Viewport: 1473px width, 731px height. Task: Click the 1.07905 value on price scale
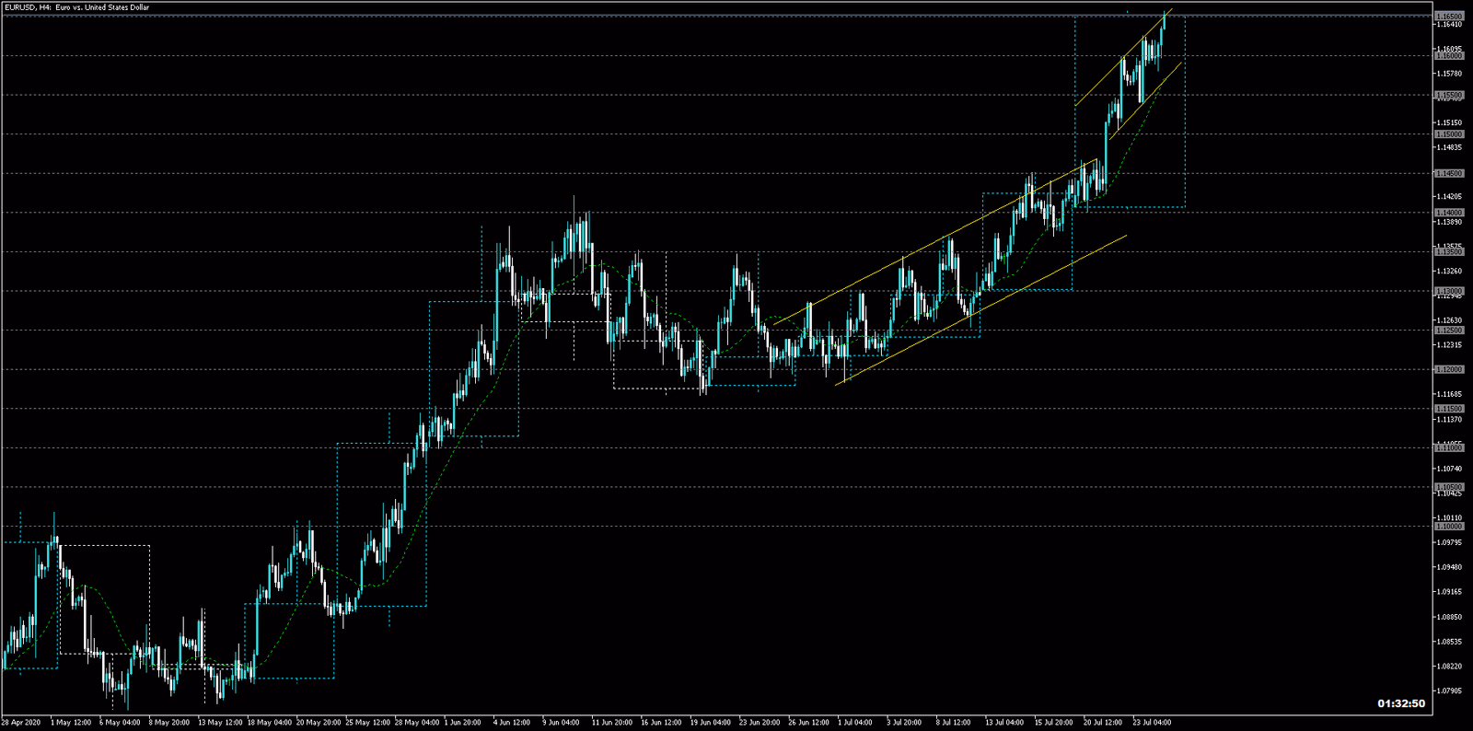[1449, 690]
